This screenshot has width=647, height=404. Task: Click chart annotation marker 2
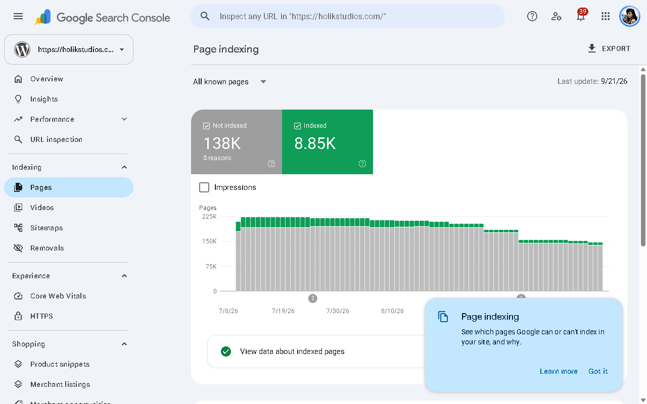pos(313,298)
